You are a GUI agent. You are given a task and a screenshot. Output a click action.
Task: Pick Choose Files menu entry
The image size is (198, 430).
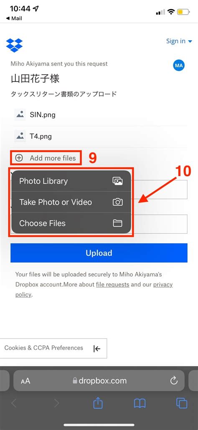(71, 223)
